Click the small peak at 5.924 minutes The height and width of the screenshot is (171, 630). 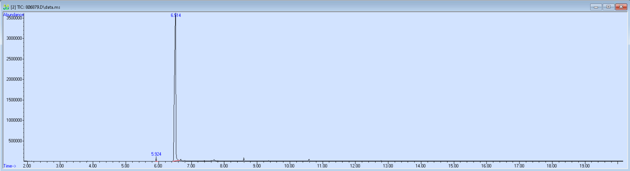[156, 159]
